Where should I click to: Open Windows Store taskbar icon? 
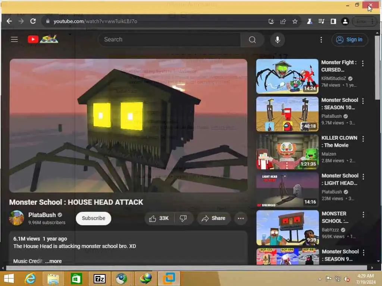76,279
